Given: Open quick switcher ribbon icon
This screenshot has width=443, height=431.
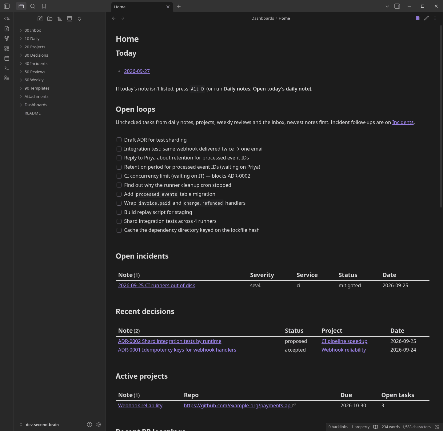Looking at the screenshot, I should coord(7,29).
